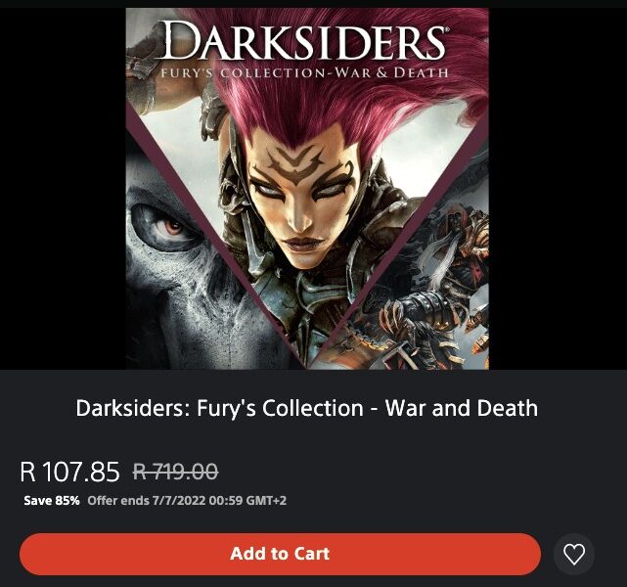Click the words War and Death in the title
627x587 pixels.
[462, 408]
